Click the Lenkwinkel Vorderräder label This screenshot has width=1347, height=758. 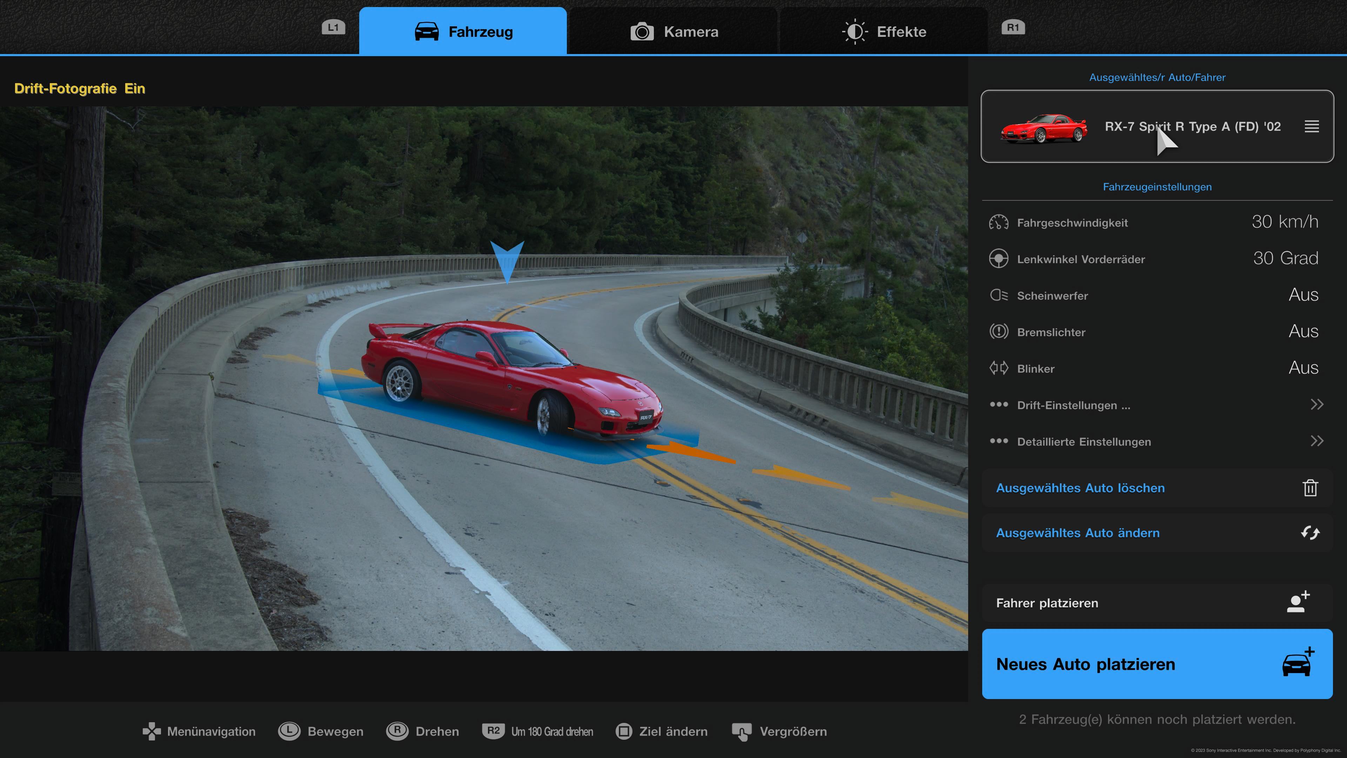[x=1081, y=259]
